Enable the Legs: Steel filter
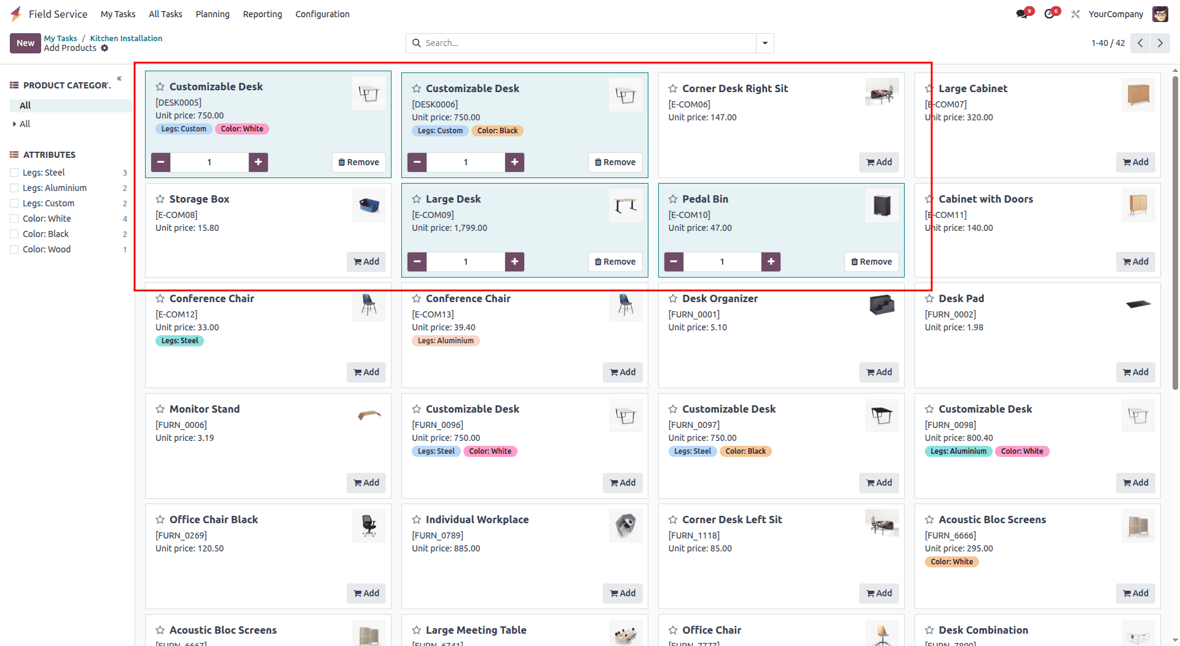 tap(14, 173)
